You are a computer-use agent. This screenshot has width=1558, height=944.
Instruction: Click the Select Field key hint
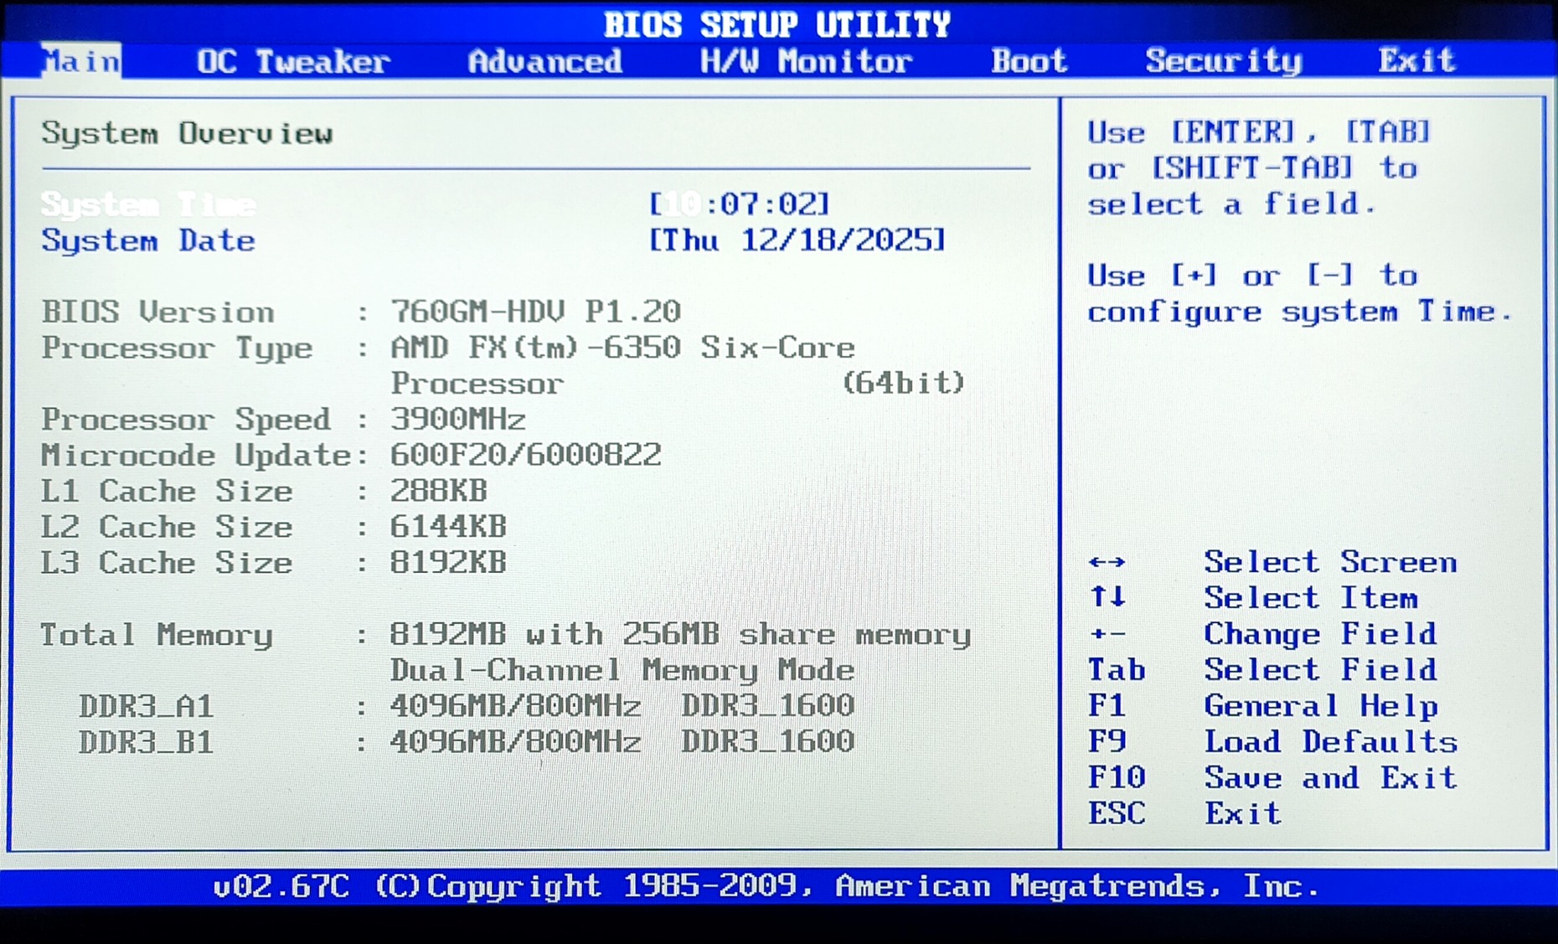tap(1321, 671)
